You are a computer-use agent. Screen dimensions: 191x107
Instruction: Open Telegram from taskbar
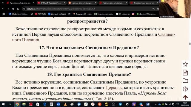coord(120,104)
